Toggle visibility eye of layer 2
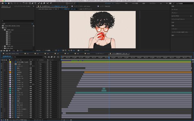Screen dimensions: 194x121 (1, 64)
